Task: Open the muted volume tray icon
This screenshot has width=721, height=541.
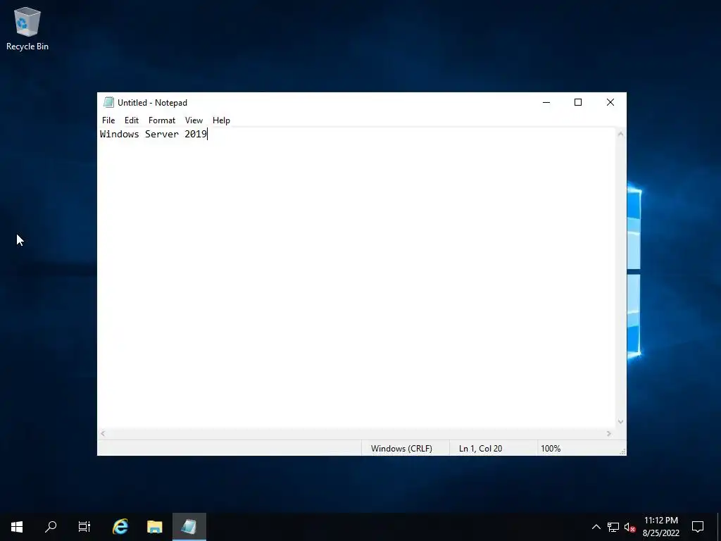Action: point(629,527)
